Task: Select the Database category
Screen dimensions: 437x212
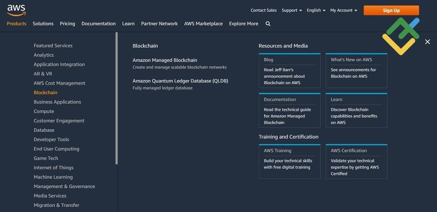Action: [44, 130]
